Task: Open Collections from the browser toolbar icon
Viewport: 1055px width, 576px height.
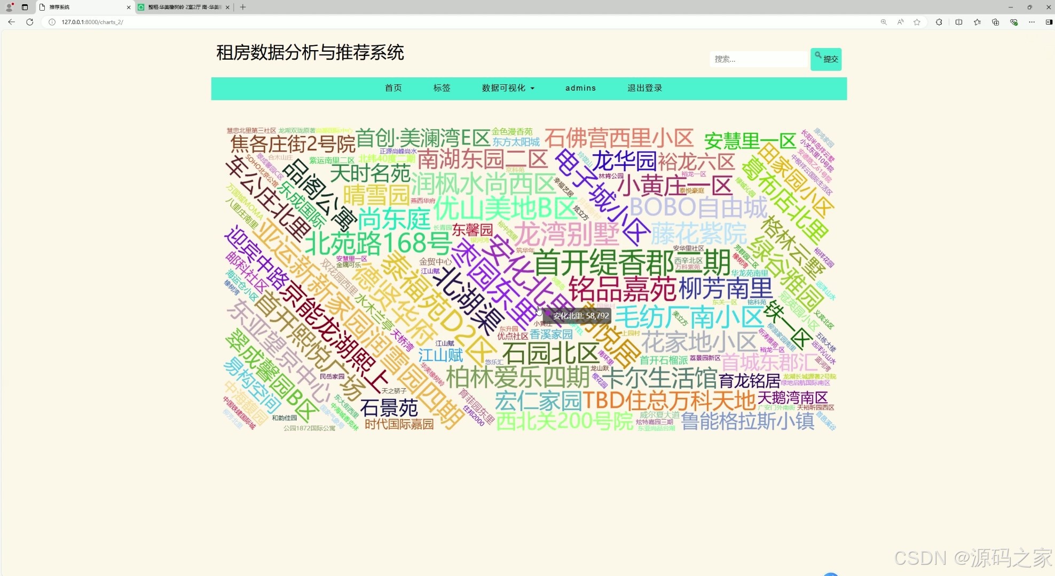Action: tap(977, 22)
